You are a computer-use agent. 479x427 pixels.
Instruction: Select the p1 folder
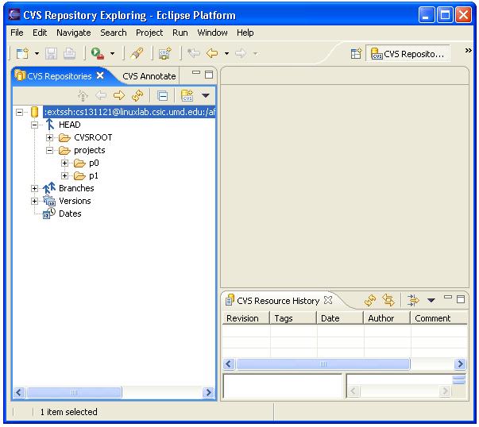click(x=94, y=176)
